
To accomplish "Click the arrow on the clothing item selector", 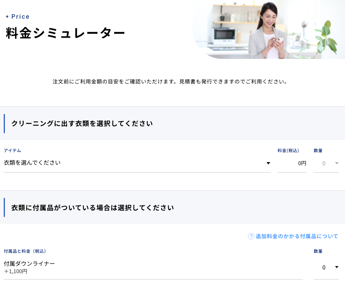I will tap(268, 163).
